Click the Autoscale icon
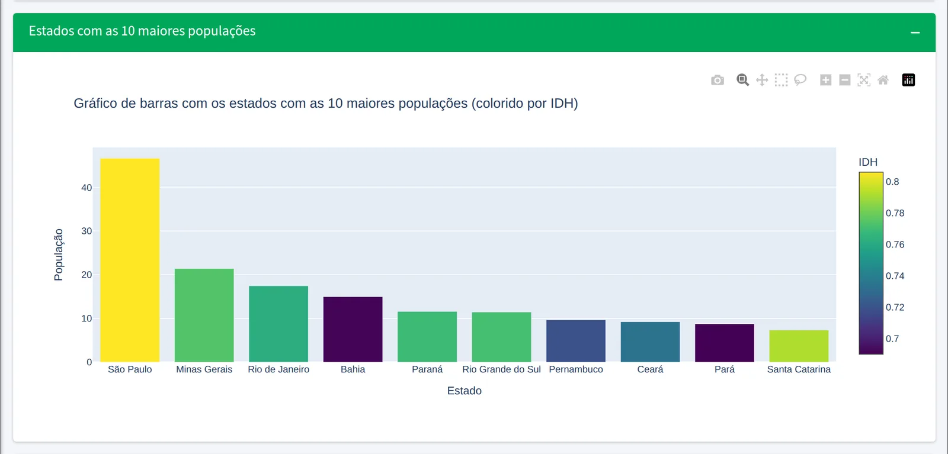Viewport: 948px width, 454px height. click(x=864, y=80)
